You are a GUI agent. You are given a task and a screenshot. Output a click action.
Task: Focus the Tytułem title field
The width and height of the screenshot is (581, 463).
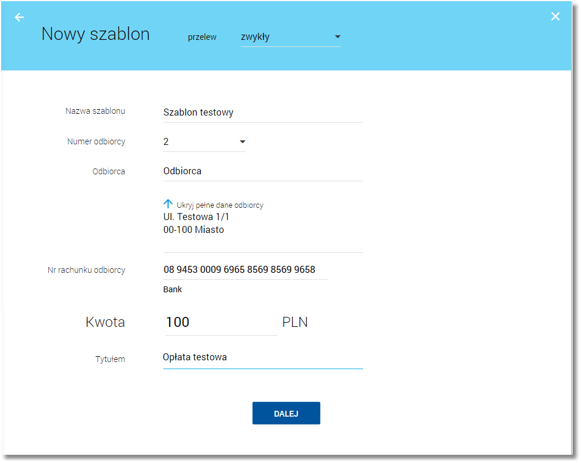click(x=263, y=357)
